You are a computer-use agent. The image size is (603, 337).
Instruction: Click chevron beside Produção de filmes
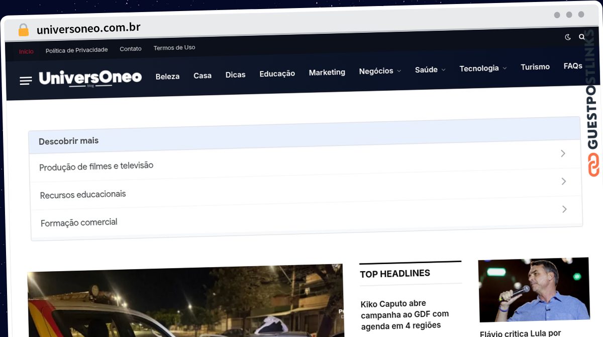(563, 153)
